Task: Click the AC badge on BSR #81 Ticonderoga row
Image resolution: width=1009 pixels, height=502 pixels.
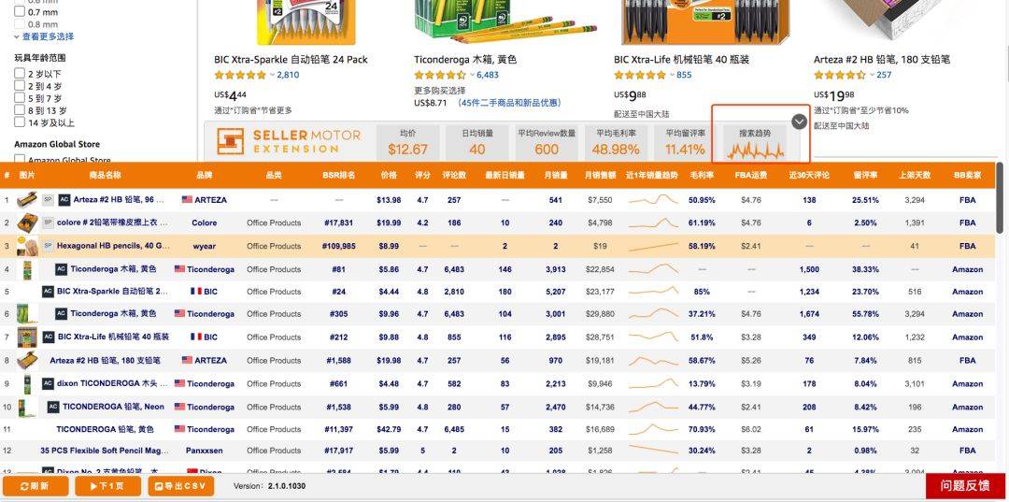Action: (x=61, y=269)
